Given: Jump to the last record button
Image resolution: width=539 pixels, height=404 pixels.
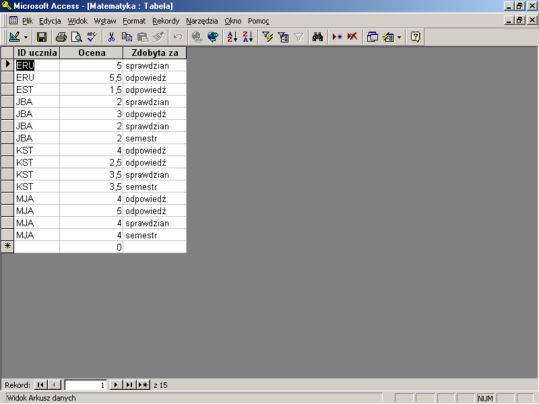Looking at the screenshot, I should 129,384.
